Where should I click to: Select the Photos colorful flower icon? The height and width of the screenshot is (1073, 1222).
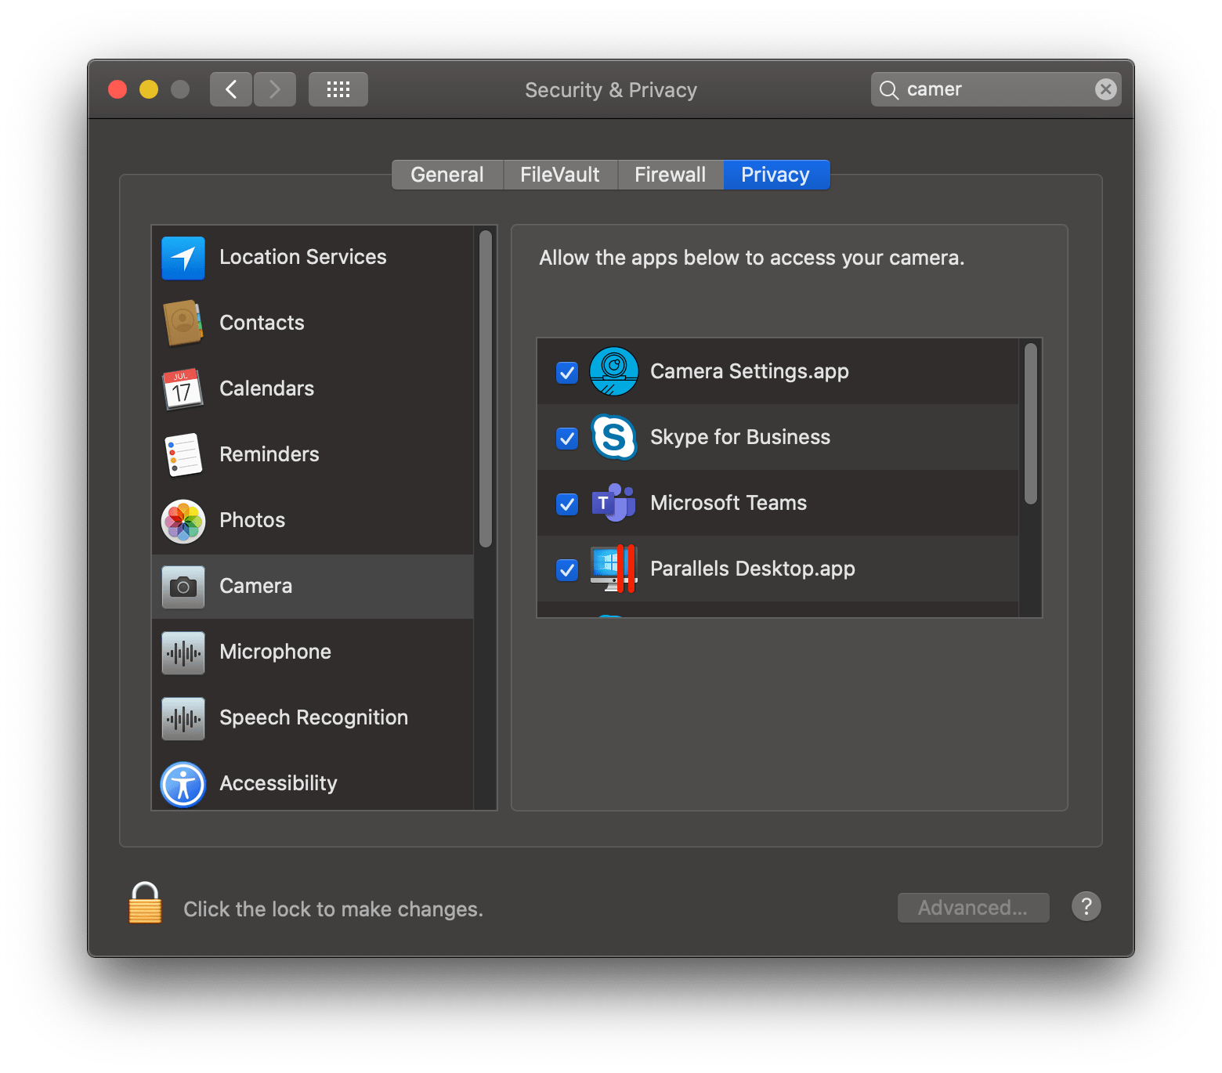183,521
